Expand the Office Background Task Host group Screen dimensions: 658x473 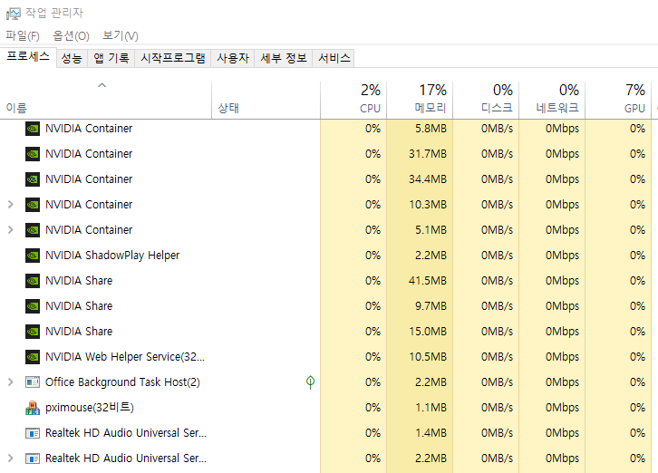pyautogui.click(x=11, y=381)
